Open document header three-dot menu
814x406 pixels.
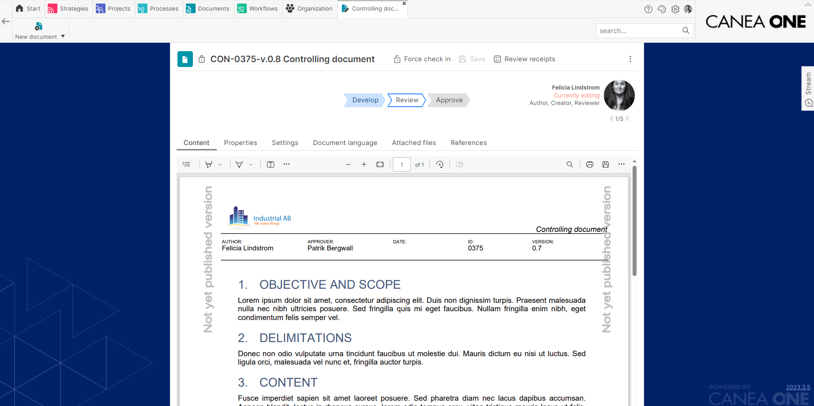click(x=630, y=59)
